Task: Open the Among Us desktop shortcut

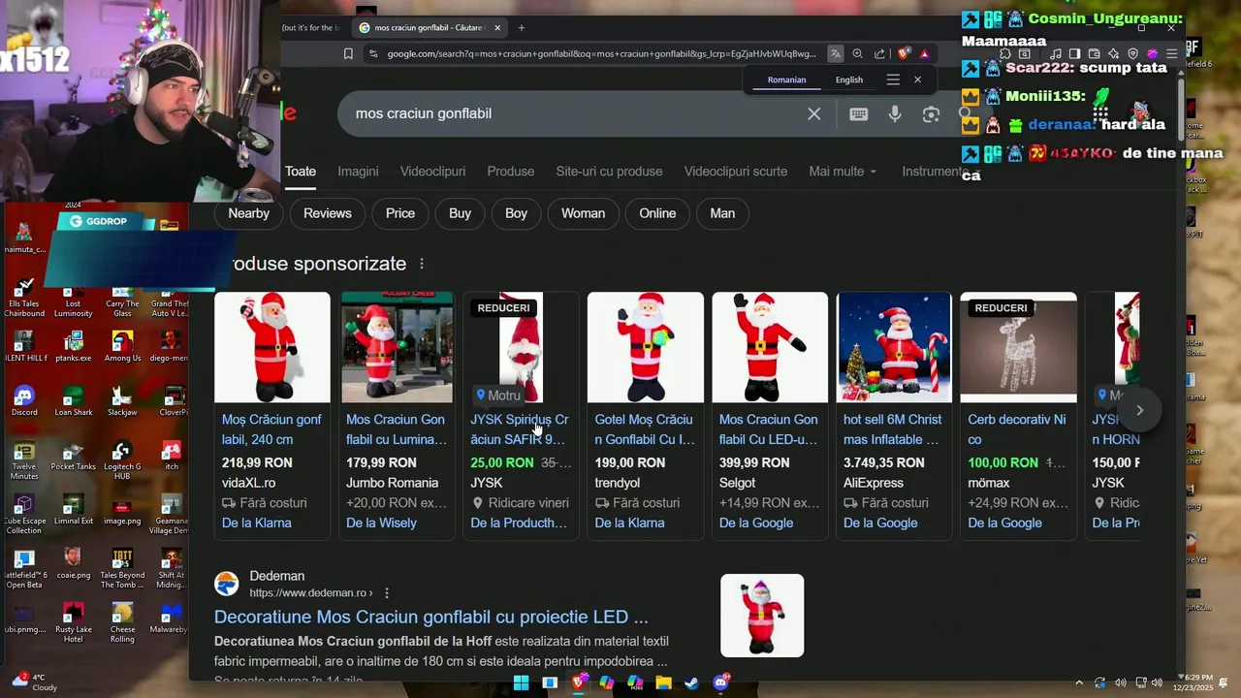Action: tap(123, 347)
